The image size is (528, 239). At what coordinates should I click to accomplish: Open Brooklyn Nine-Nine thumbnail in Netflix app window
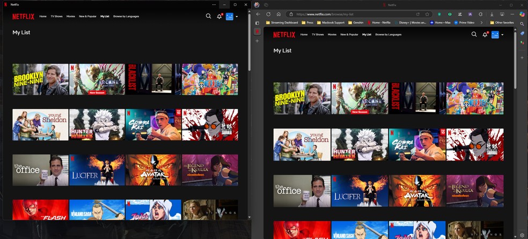tap(40, 79)
